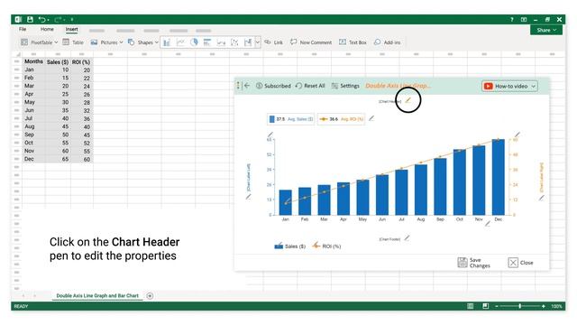Click the Undo arrow in the title bar
577x325 pixels.
(x=42, y=19)
